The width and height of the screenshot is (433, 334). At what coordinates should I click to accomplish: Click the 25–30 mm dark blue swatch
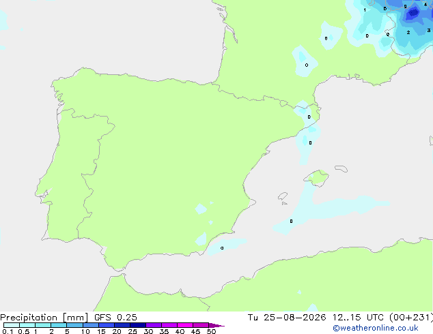point(138,325)
